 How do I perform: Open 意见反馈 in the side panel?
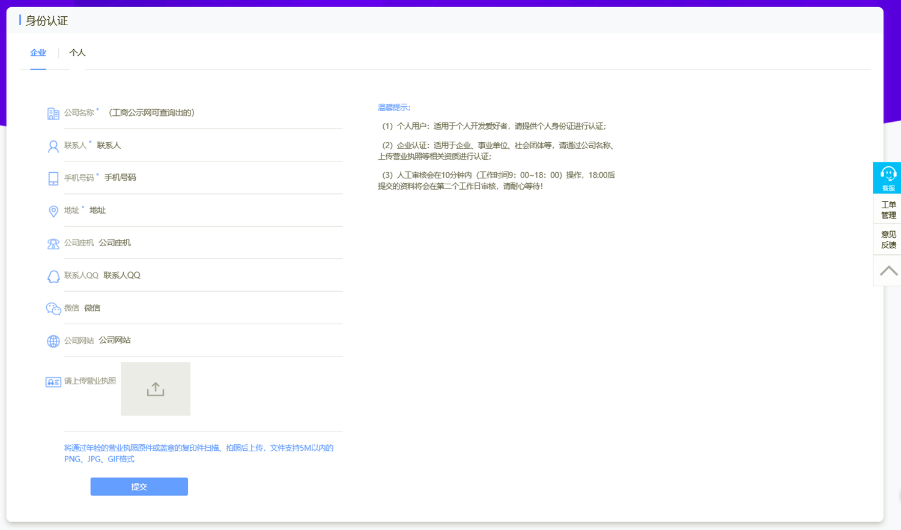point(888,239)
